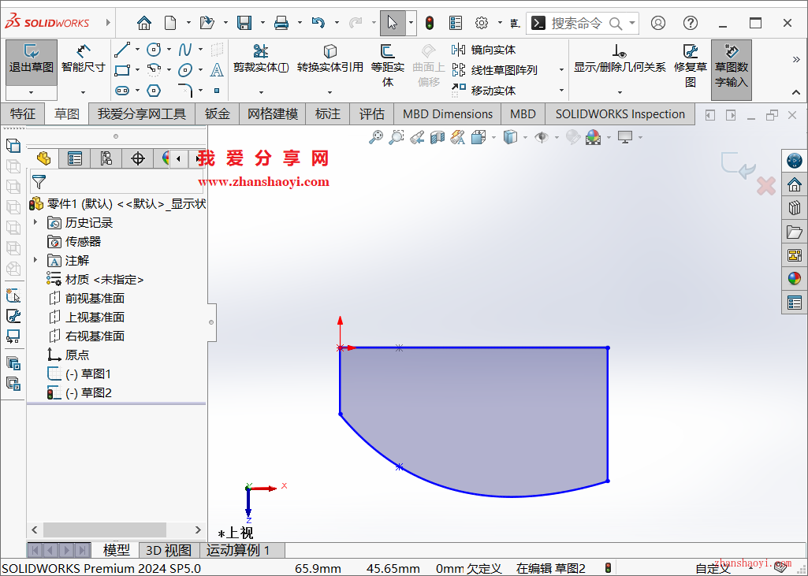Click the Section View icon
Screen dimensions: 808x576
437,137
